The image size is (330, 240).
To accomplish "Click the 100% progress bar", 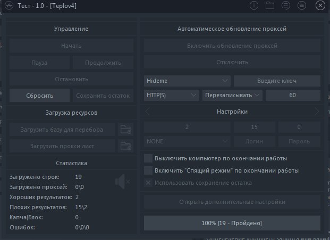I will click(x=232, y=223).
